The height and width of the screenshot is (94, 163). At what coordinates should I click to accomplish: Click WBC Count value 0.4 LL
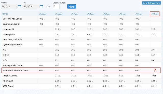point(154,86)
